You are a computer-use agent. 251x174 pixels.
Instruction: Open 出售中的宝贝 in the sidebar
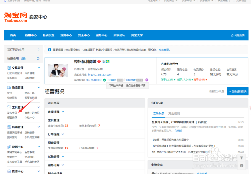(x=32, y=113)
